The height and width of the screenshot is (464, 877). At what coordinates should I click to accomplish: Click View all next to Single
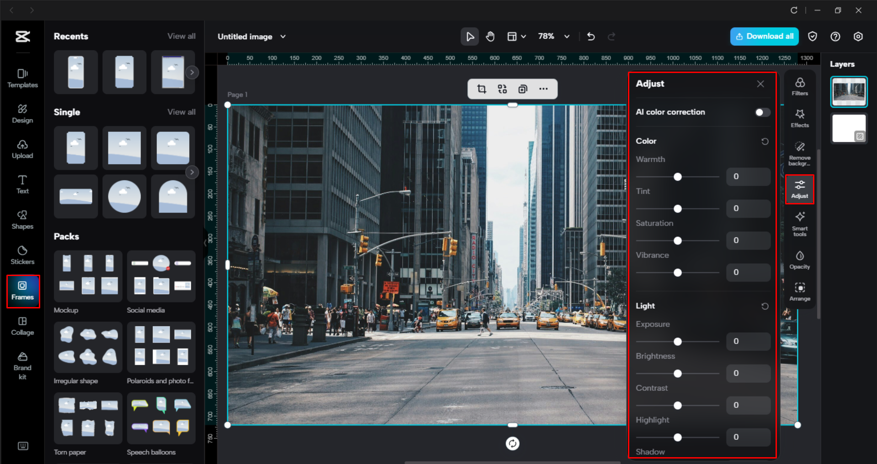click(x=181, y=112)
